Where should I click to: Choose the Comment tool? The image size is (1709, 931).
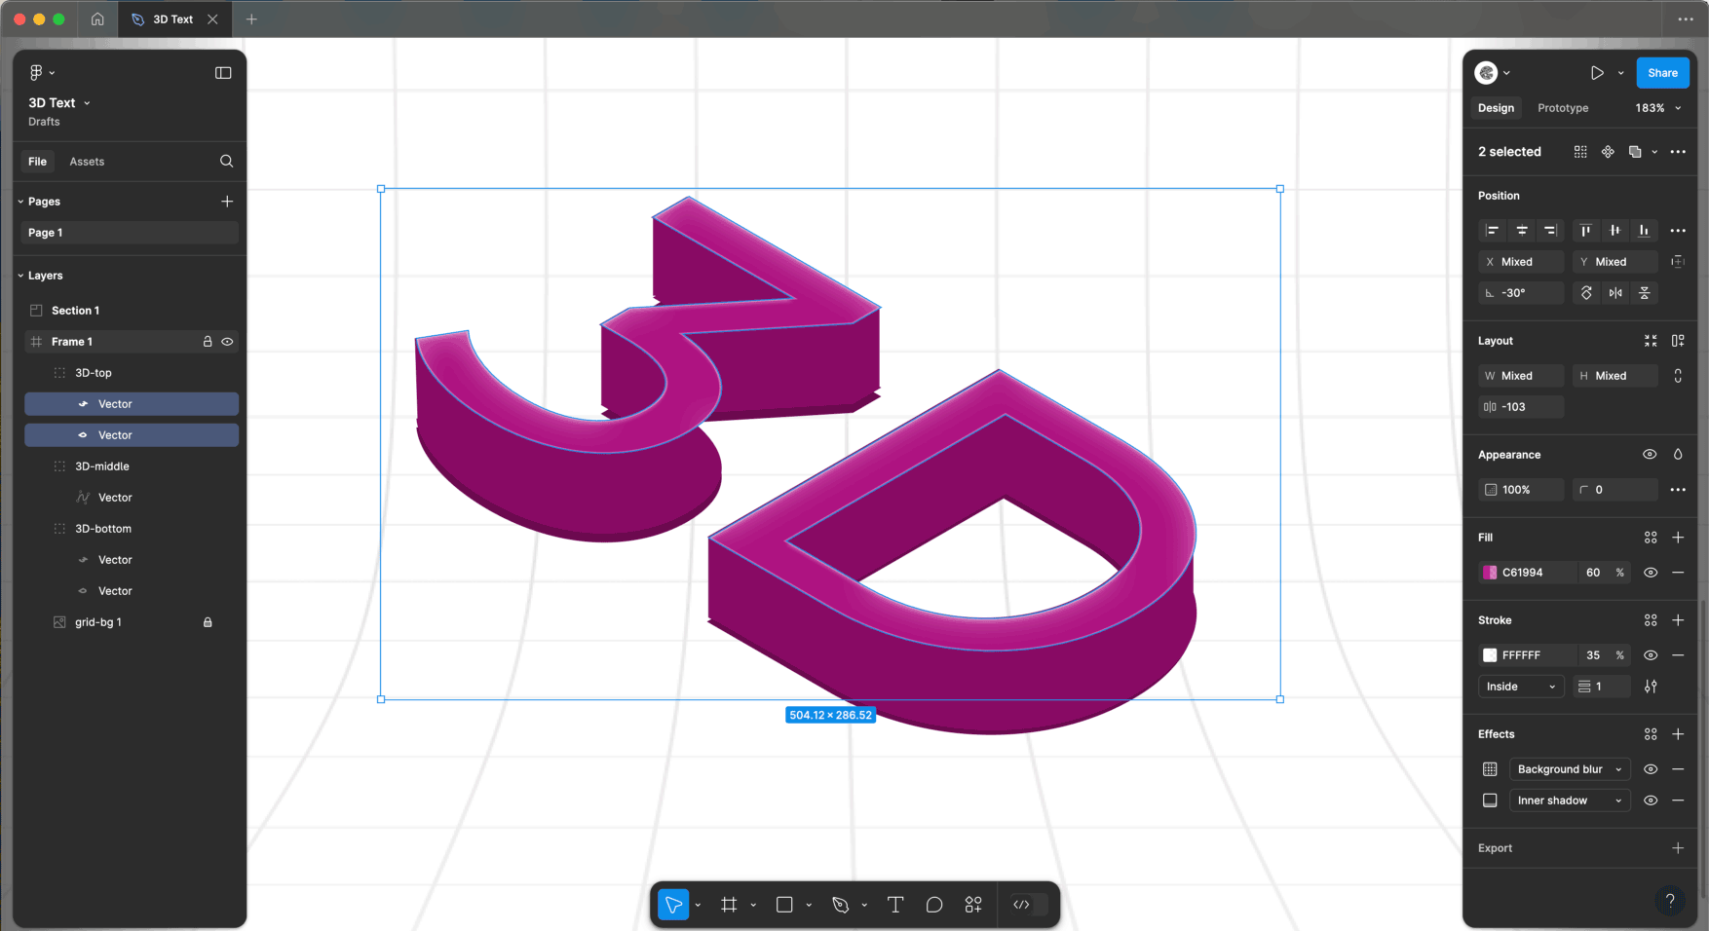934,905
